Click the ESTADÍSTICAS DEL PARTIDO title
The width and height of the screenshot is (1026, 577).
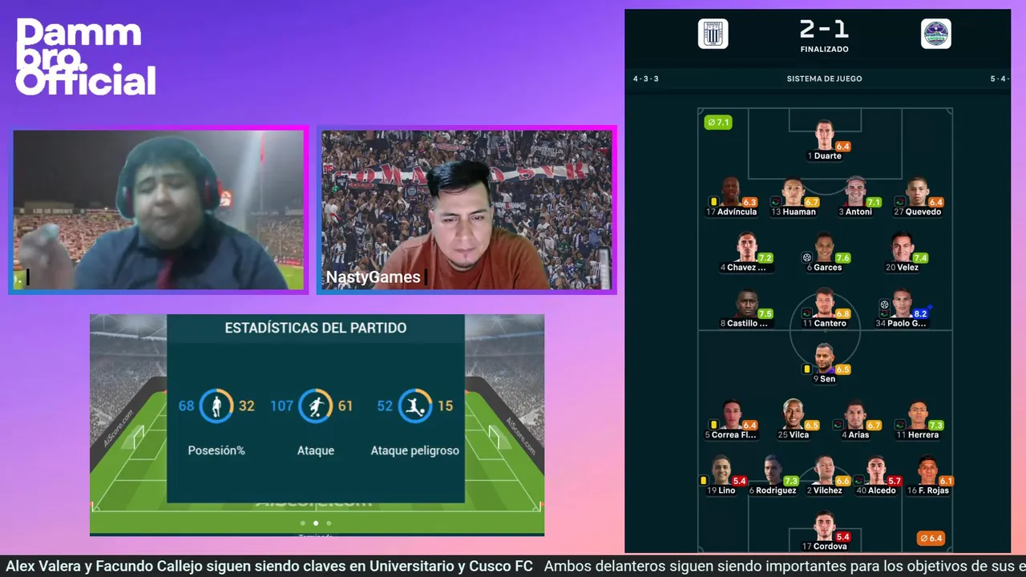[x=316, y=328]
